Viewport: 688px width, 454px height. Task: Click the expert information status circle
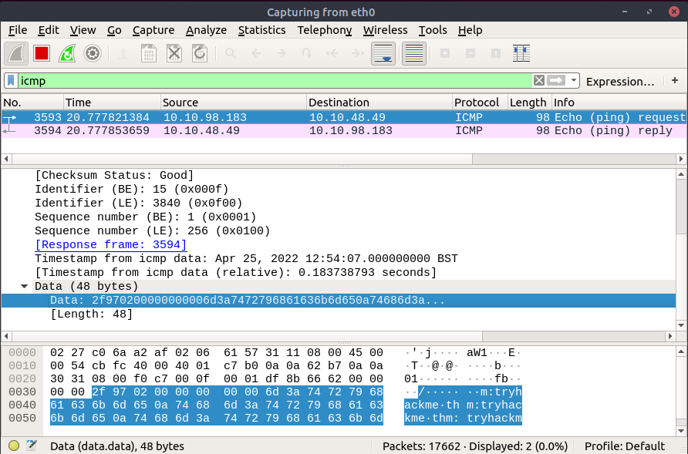tap(14, 446)
